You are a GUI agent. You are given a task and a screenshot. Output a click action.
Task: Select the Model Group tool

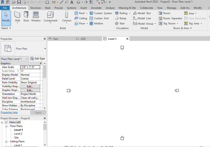(x=143, y=24)
